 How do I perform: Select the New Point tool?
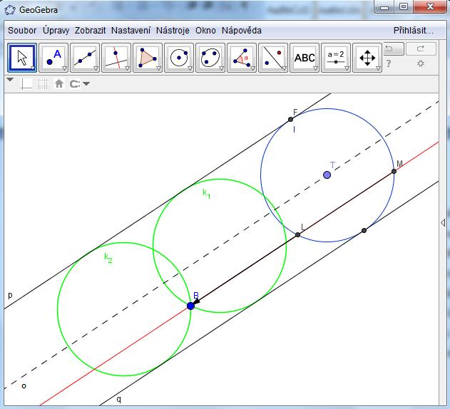(53, 58)
